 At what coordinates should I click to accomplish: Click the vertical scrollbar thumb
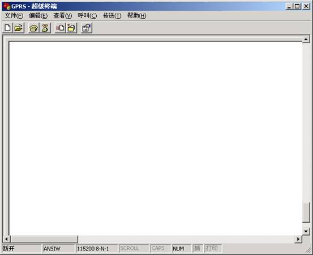pyautogui.click(x=306, y=212)
